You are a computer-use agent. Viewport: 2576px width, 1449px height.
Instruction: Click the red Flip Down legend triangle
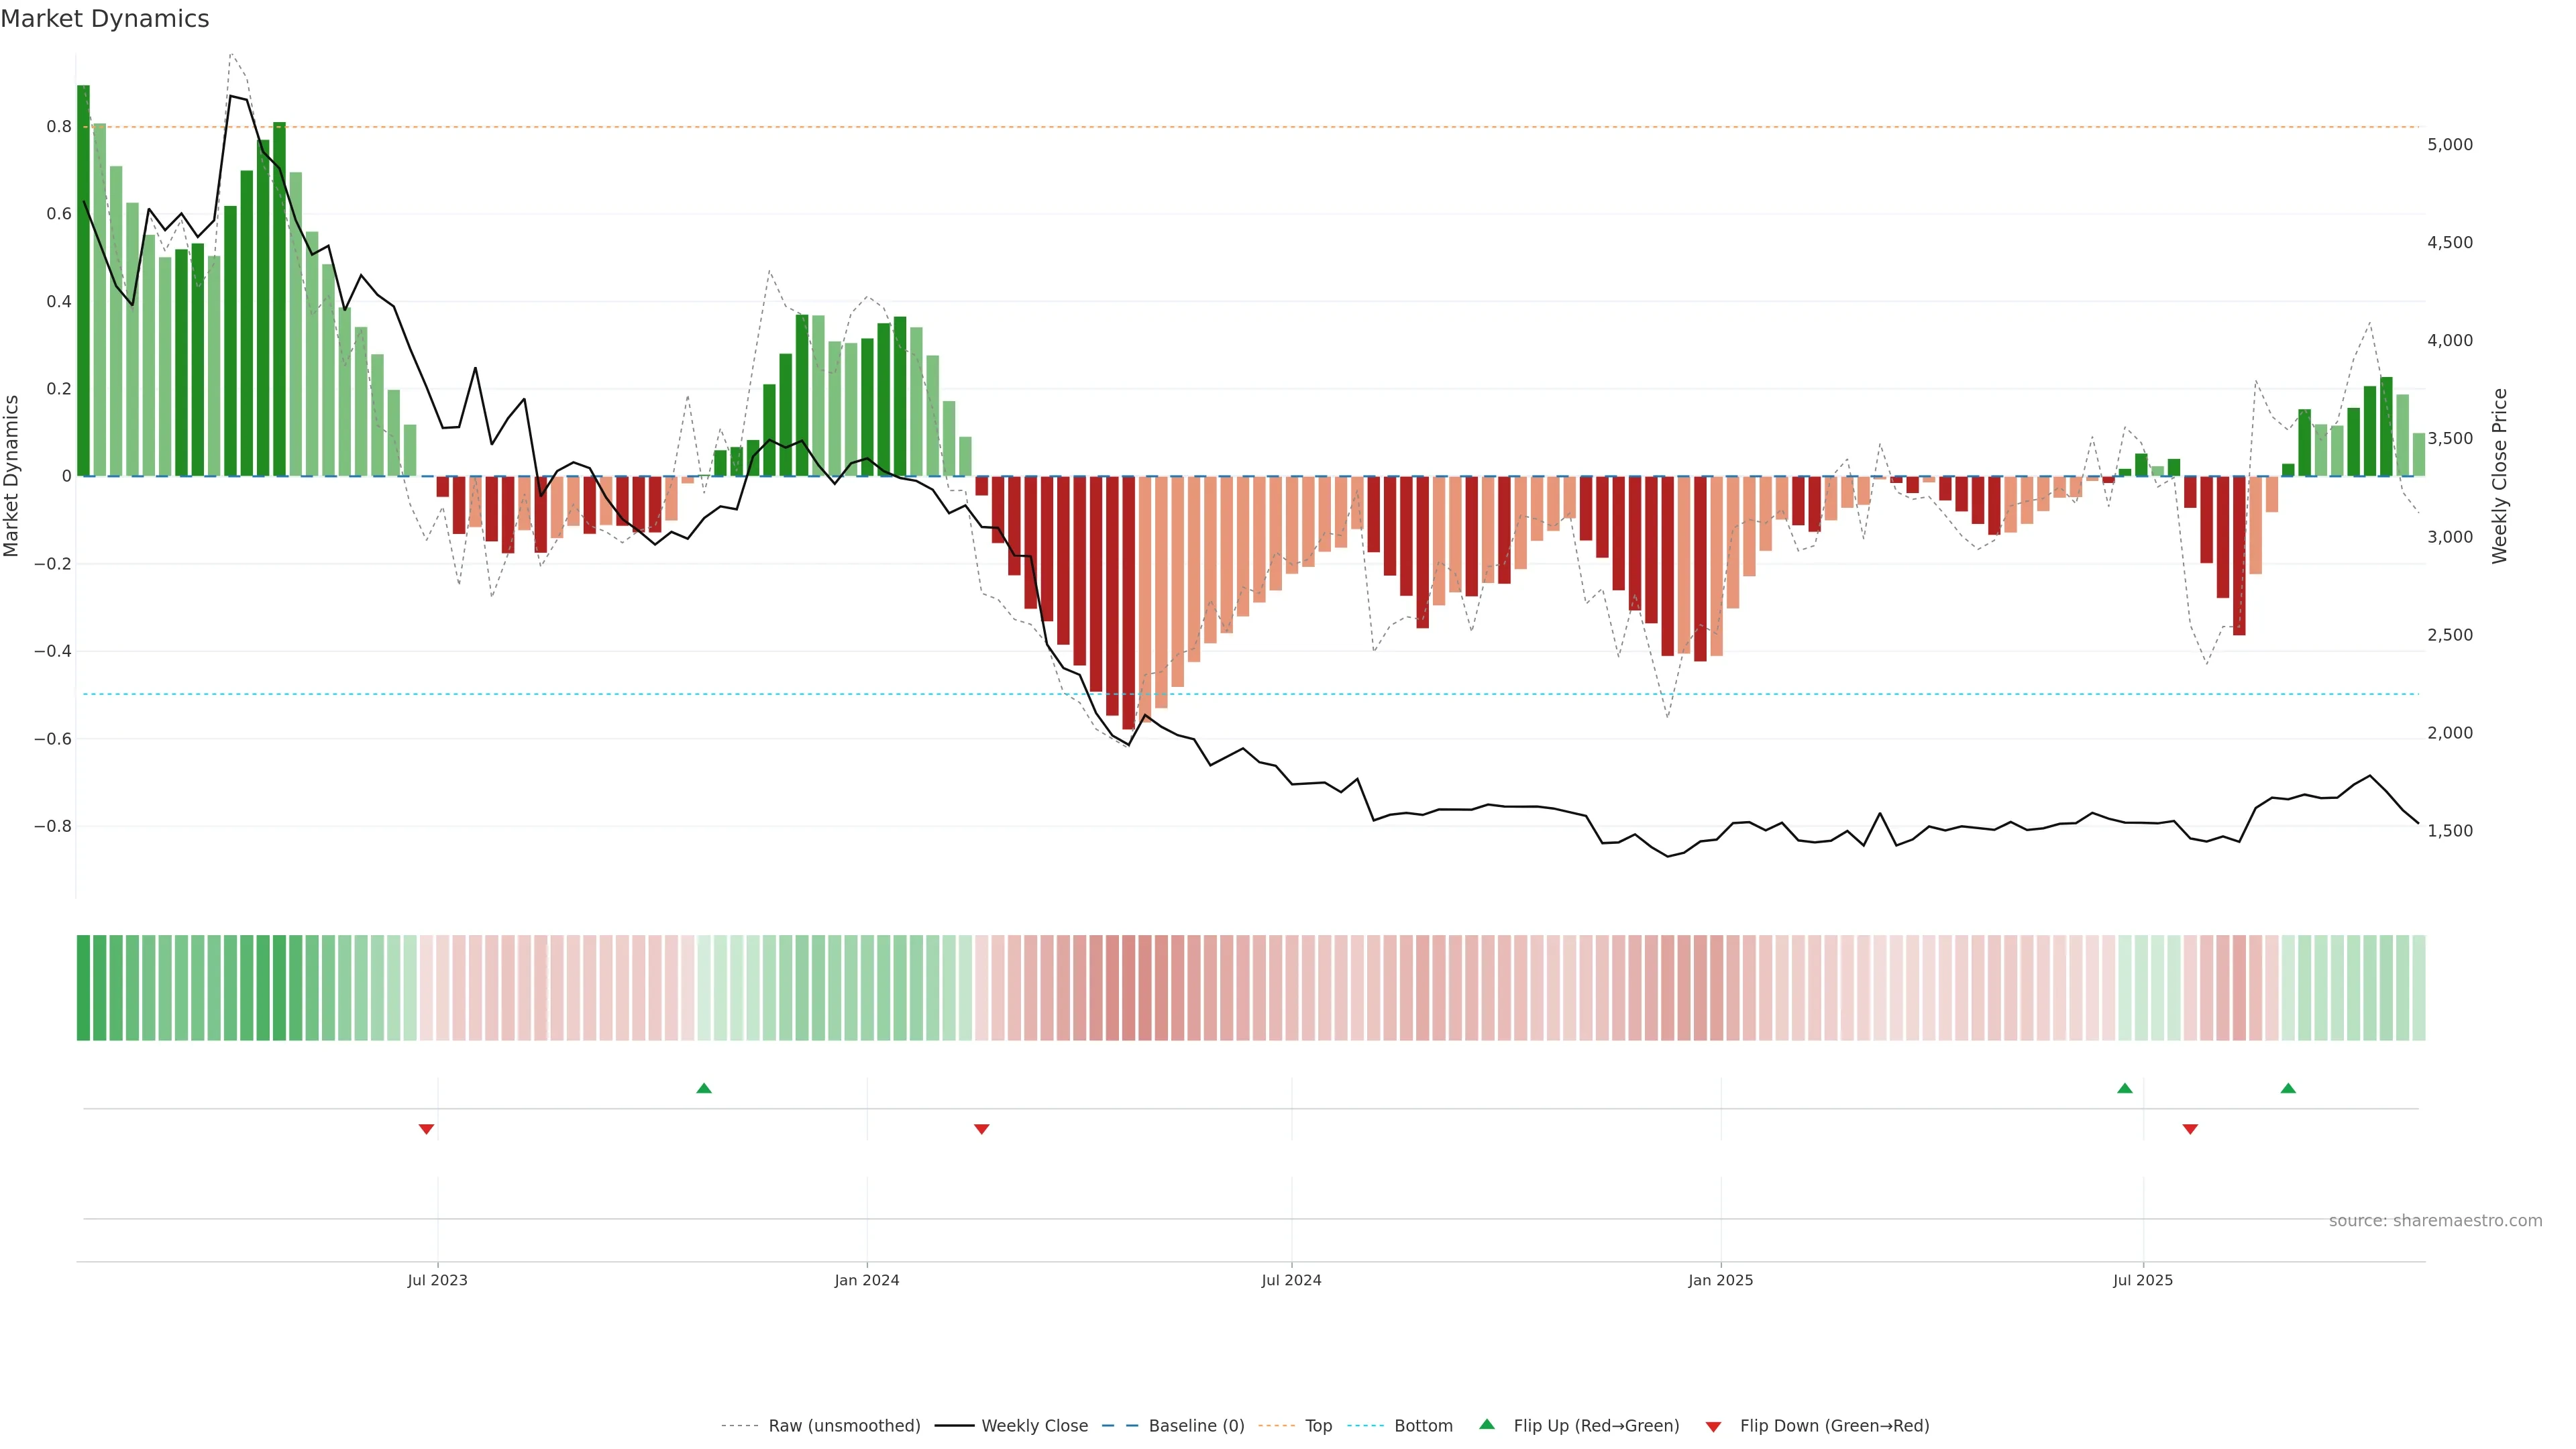(1713, 1427)
